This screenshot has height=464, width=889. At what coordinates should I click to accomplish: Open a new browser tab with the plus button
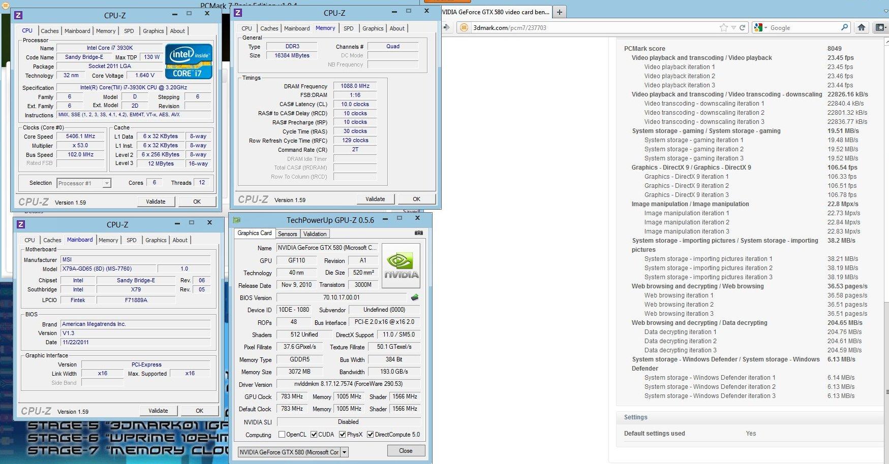[560, 12]
